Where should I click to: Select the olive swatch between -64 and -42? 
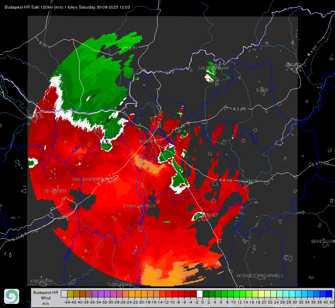(70, 294)
